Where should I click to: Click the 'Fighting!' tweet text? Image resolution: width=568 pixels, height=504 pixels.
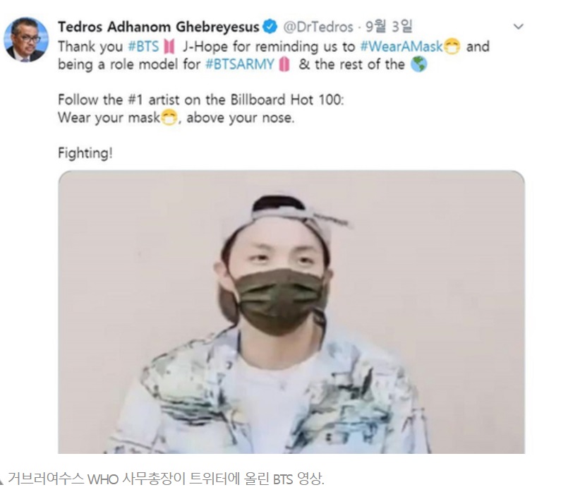coord(85,153)
